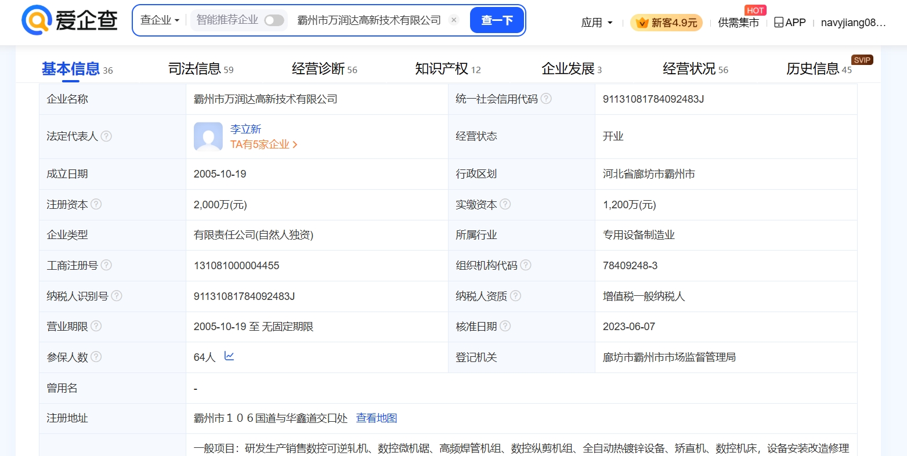Click the question icon beside 注册资本
The height and width of the screenshot is (456, 907).
tap(96, 204)
